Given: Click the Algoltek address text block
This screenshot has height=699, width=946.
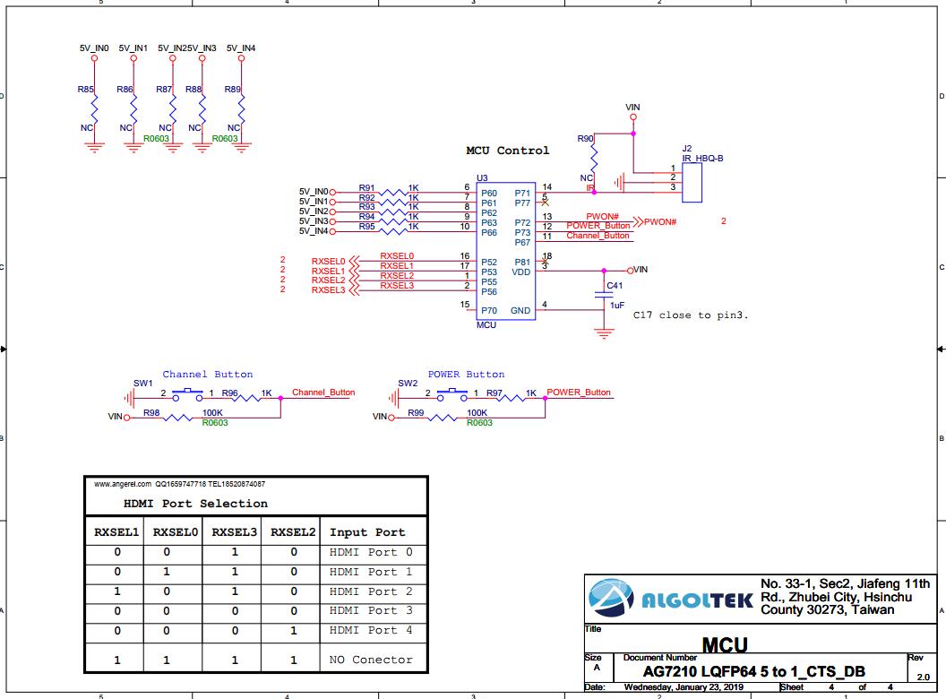Looking at the screenshot, I should click(x=845, y=597).
